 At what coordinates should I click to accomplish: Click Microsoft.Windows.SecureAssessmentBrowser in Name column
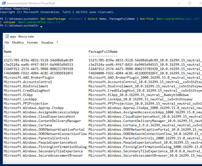click(43, 155)
